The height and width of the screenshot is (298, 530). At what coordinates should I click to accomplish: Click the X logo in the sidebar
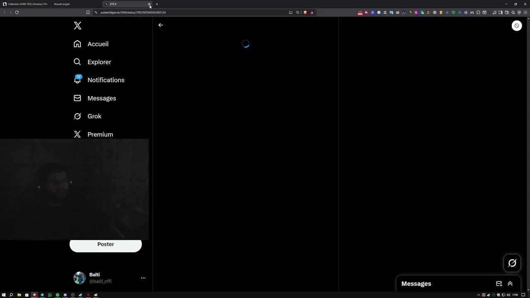pos(77,26)
